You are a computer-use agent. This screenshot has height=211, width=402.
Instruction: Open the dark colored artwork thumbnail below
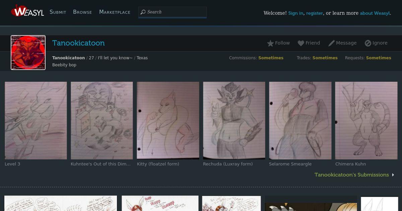(x=311, y=203)
